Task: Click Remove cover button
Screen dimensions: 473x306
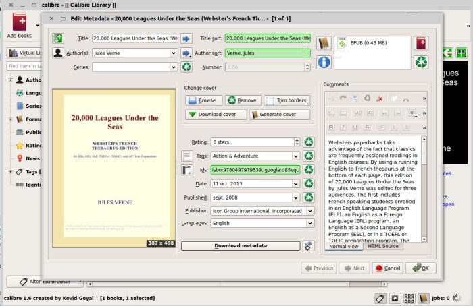Action: point(243,100)
